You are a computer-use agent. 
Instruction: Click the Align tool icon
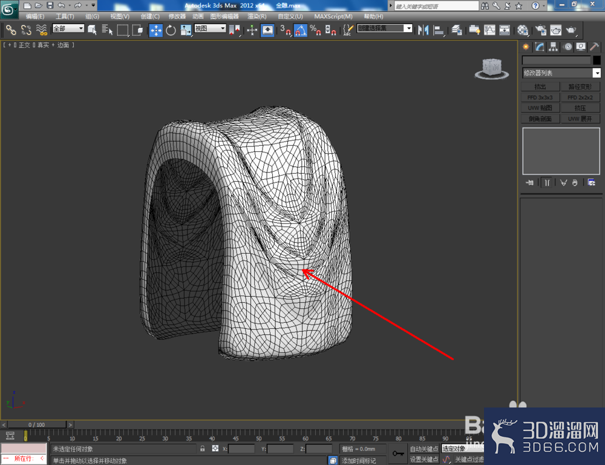pyautogui.click(x=438, y=30)
